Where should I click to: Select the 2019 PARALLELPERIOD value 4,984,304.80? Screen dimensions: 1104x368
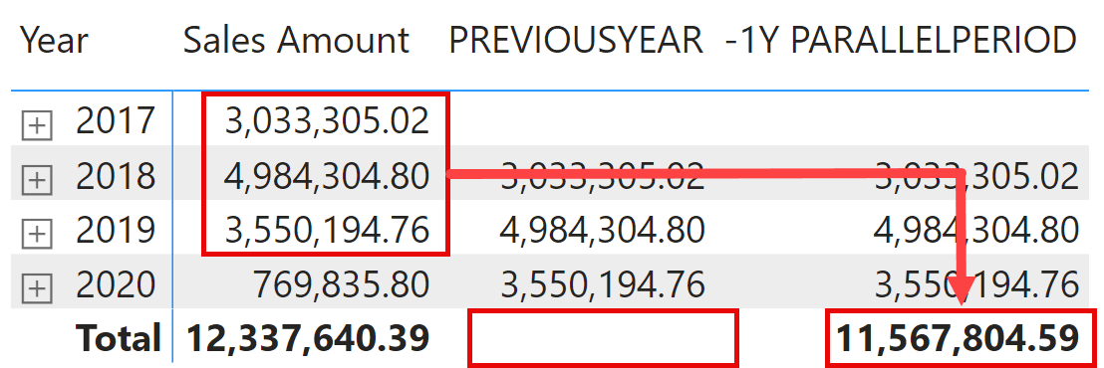pyautogui.click(x=976, y=230)
